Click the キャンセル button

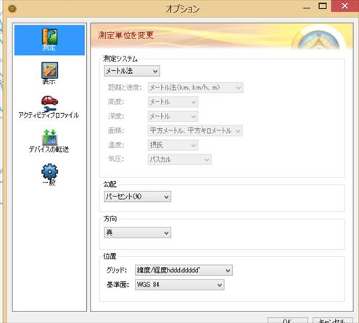[x=333, y=320]
